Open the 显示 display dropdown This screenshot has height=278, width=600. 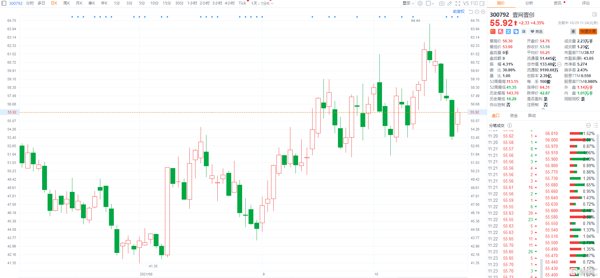408,3
